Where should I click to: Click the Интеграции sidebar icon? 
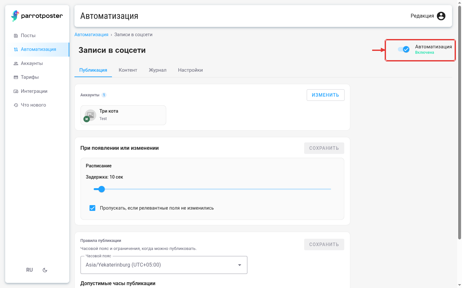tap(16, 91)
